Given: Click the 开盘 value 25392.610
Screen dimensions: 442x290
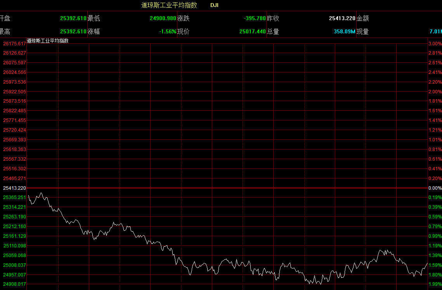Looking at the screenshot, I should coord(73,18).
